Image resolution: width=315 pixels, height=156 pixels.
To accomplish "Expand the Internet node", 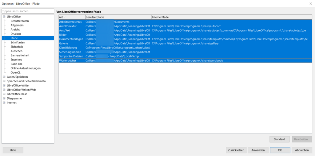I will (x=4, y=103).
